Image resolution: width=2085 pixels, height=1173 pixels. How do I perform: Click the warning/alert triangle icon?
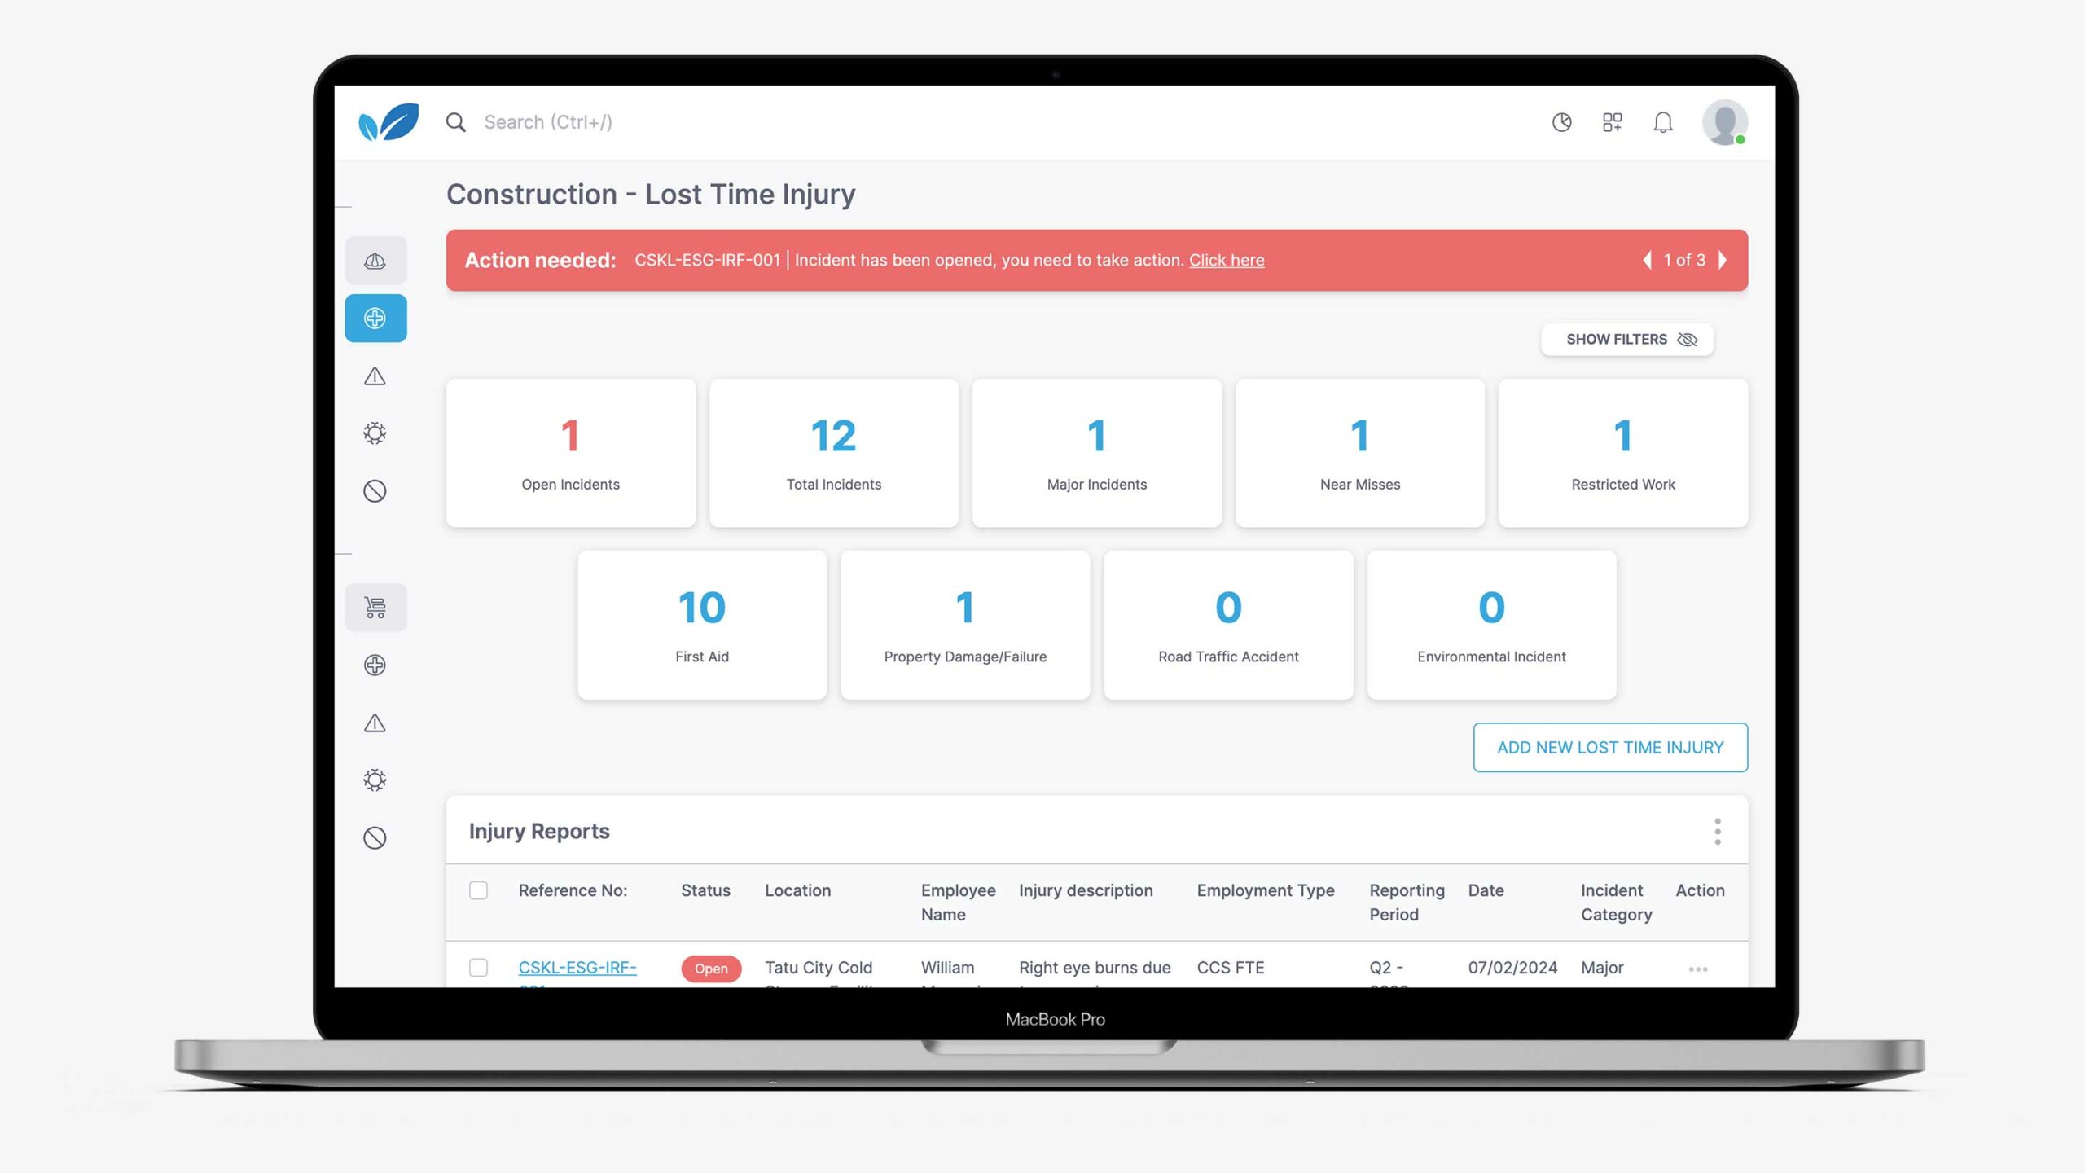(x=375, y=376)
